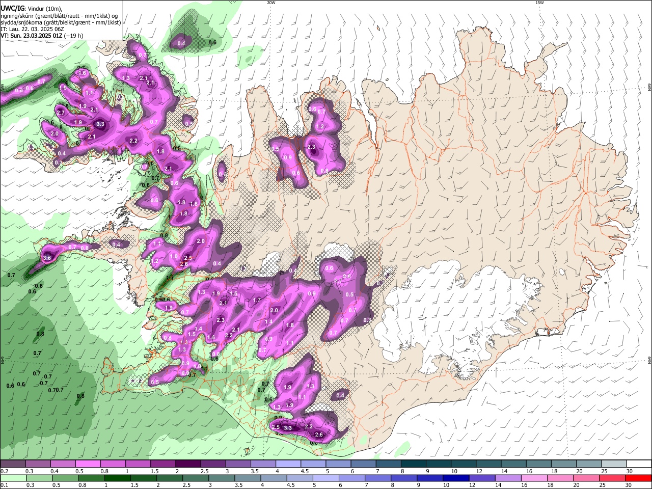
Task: Select the 'VT: Sun. 23.03.2025 01Z' valid time
Action: click(42, 36)
